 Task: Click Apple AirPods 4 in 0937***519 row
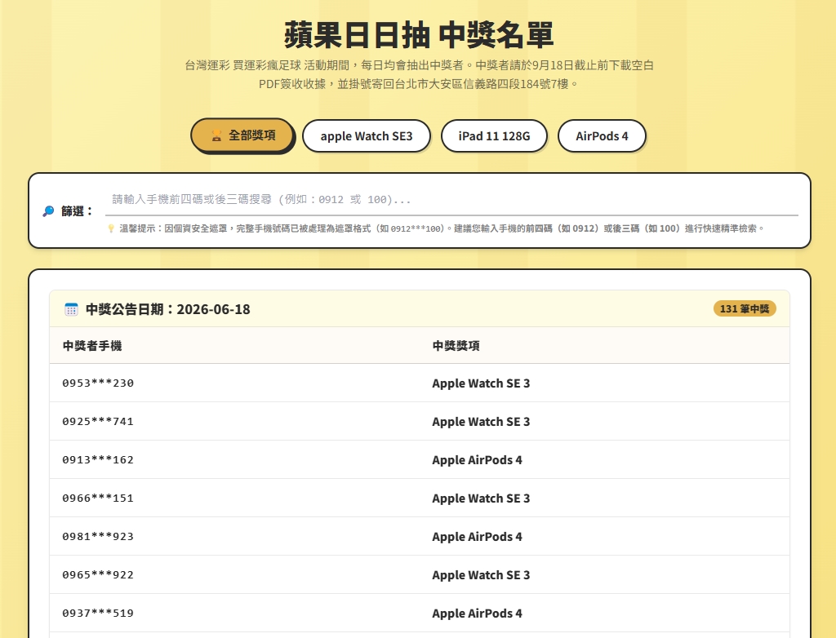click(477, 614)
